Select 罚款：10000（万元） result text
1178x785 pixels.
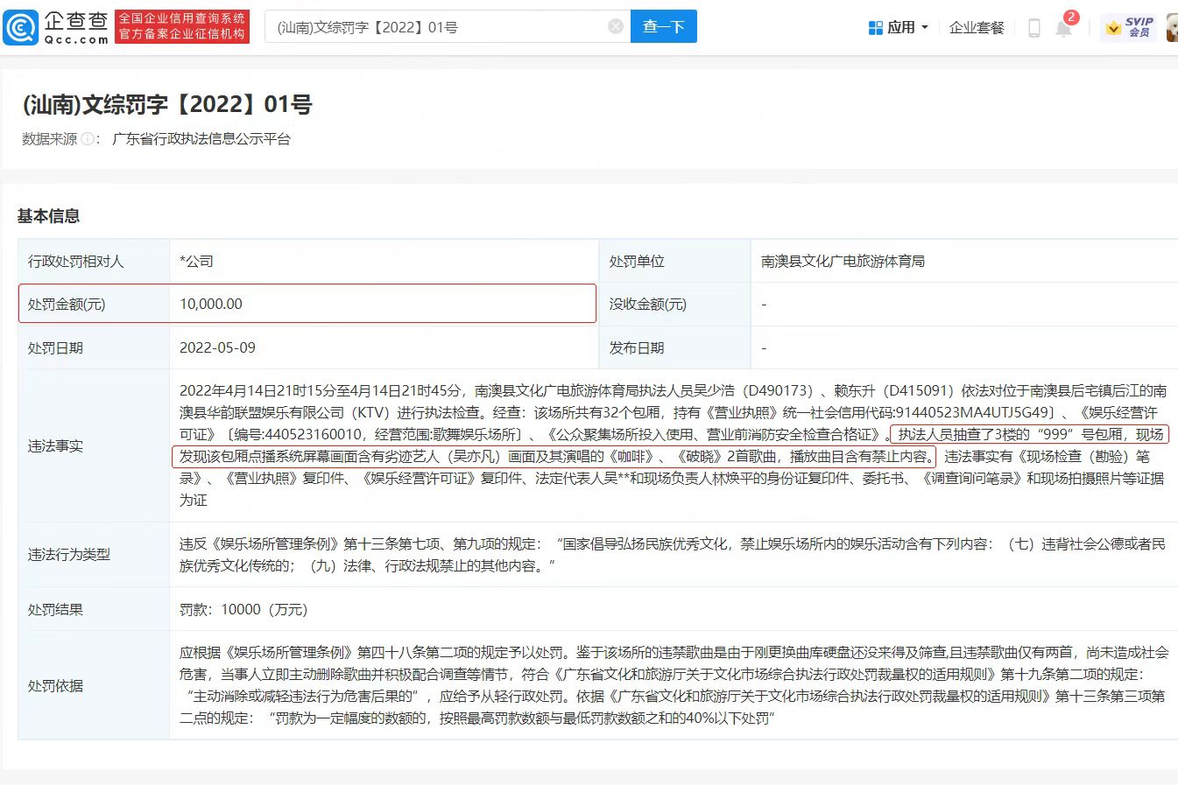click(243, 609)
